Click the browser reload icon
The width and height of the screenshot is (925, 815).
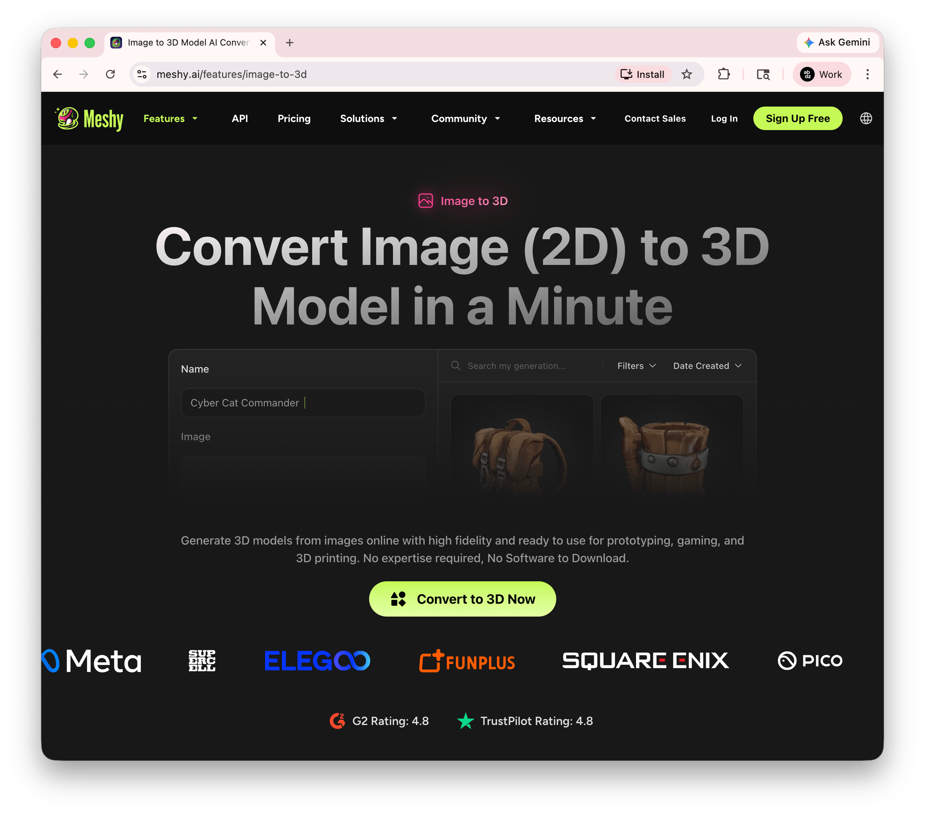click(110, 74)
